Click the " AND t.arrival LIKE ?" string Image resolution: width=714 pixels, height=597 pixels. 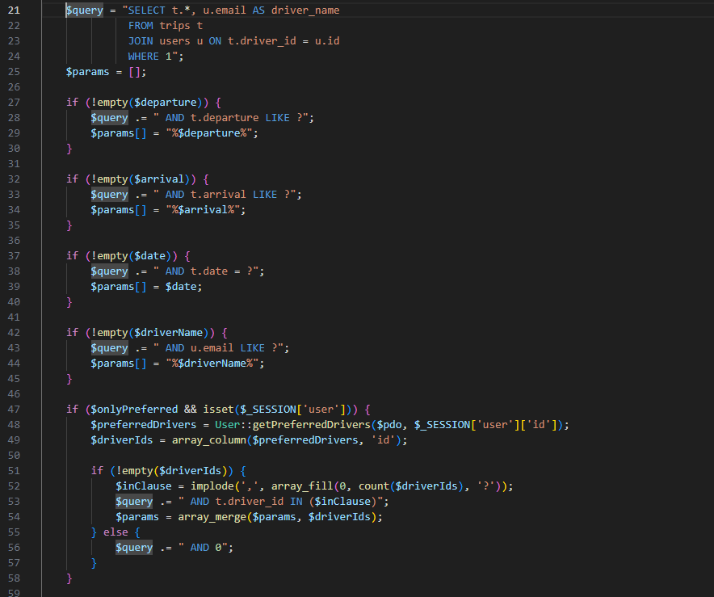click(227, 195)
